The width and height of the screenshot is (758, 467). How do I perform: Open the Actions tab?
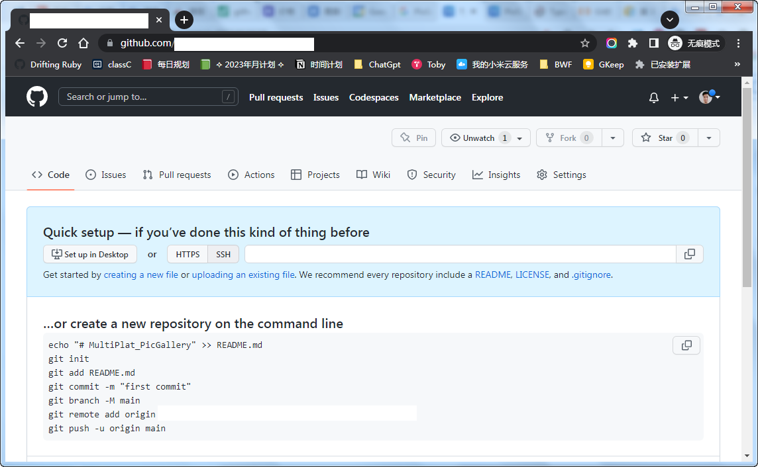pyautogui.click(x=251, y=175)
